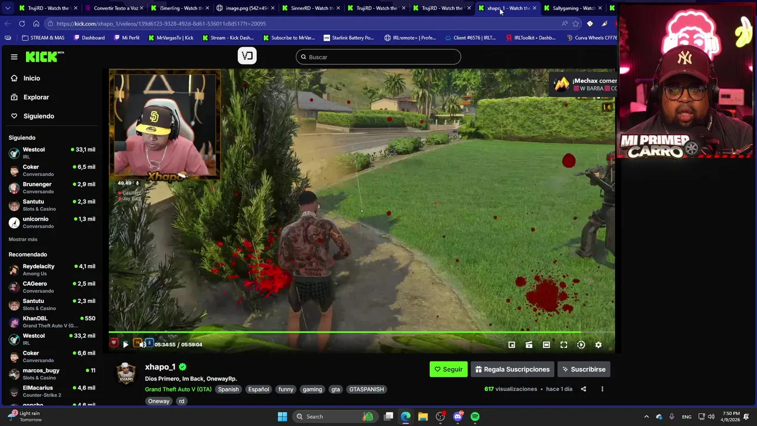Viewport: 757px width, 426px height.
Task: Show hidden system tray icons
Action: point(646,417)
